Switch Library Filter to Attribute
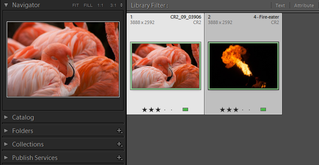The image size is (319, 165). point(304,5)
